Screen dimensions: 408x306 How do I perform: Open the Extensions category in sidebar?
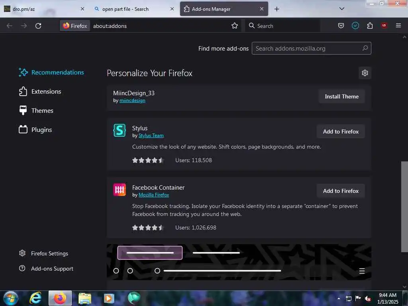tap(40, 92)
